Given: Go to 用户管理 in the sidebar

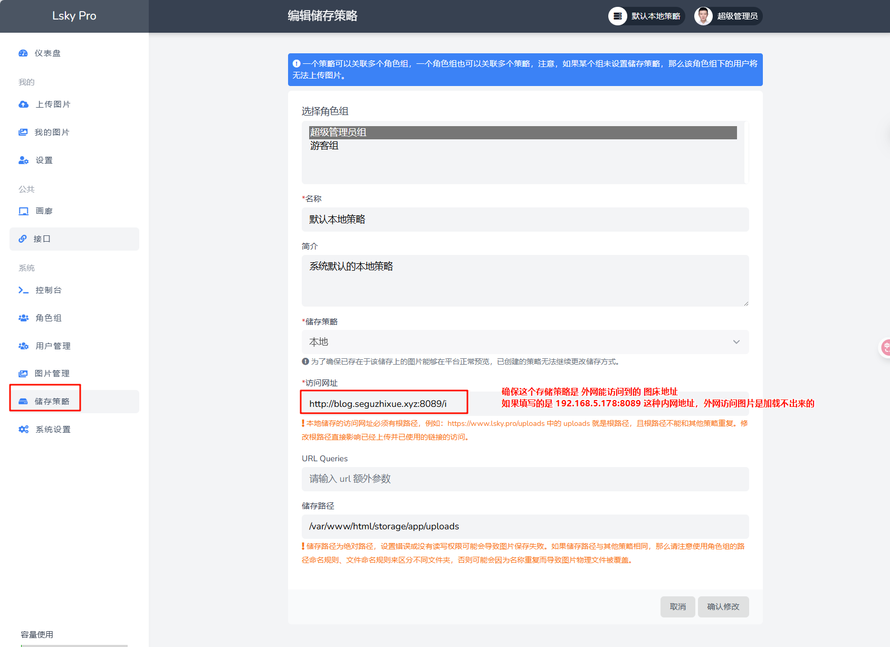Looking at the screenshot, I should click(x=53, y=346).
